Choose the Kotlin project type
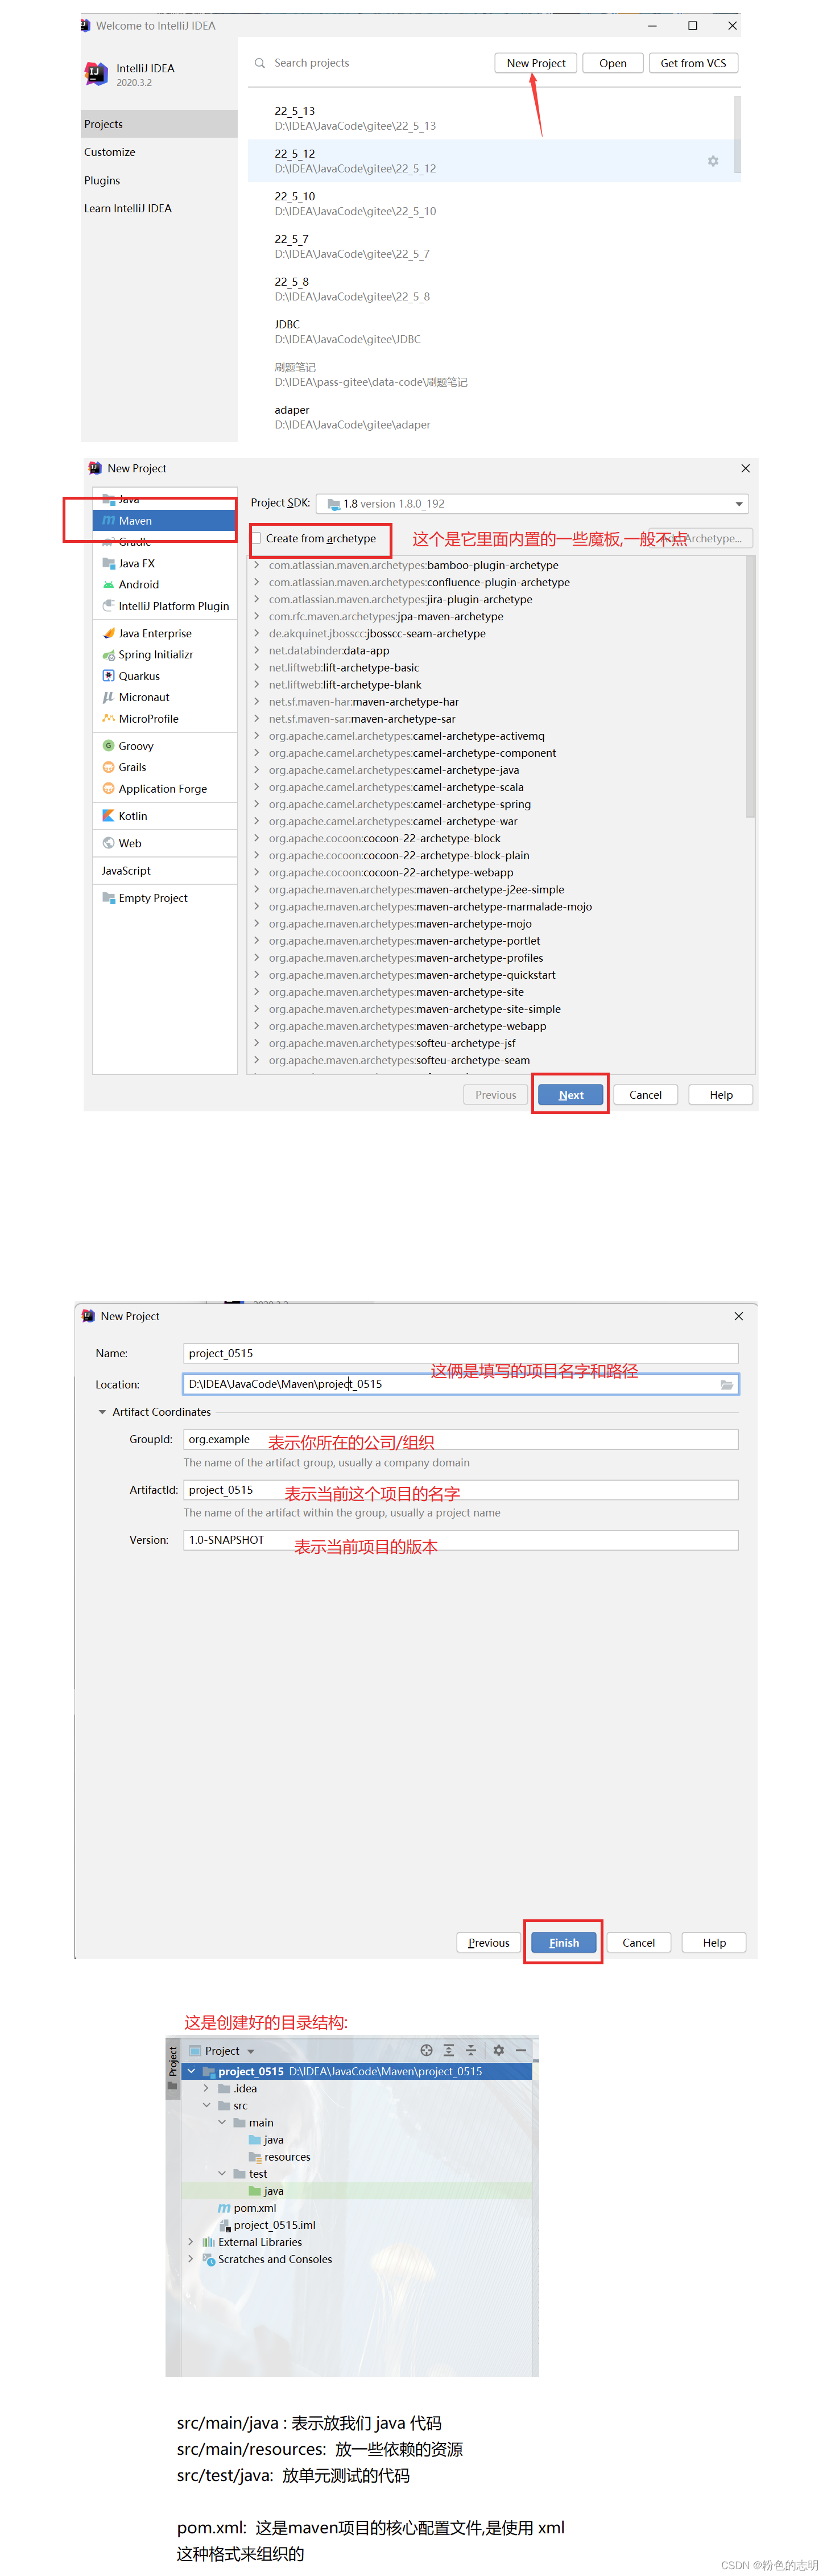 (x=125, y=816)
